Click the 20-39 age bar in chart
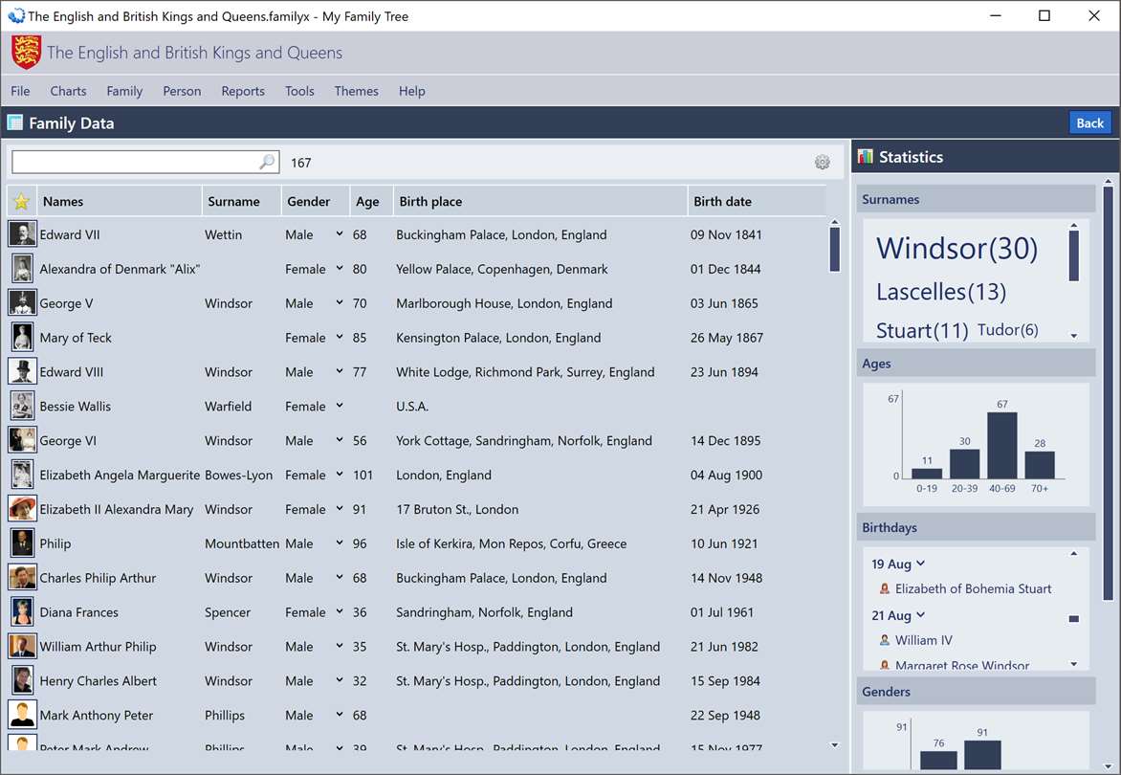The height and width of the screenshot is (775, 1121). 964,463
